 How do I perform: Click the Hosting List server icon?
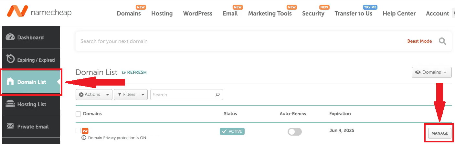pos(10,104)
